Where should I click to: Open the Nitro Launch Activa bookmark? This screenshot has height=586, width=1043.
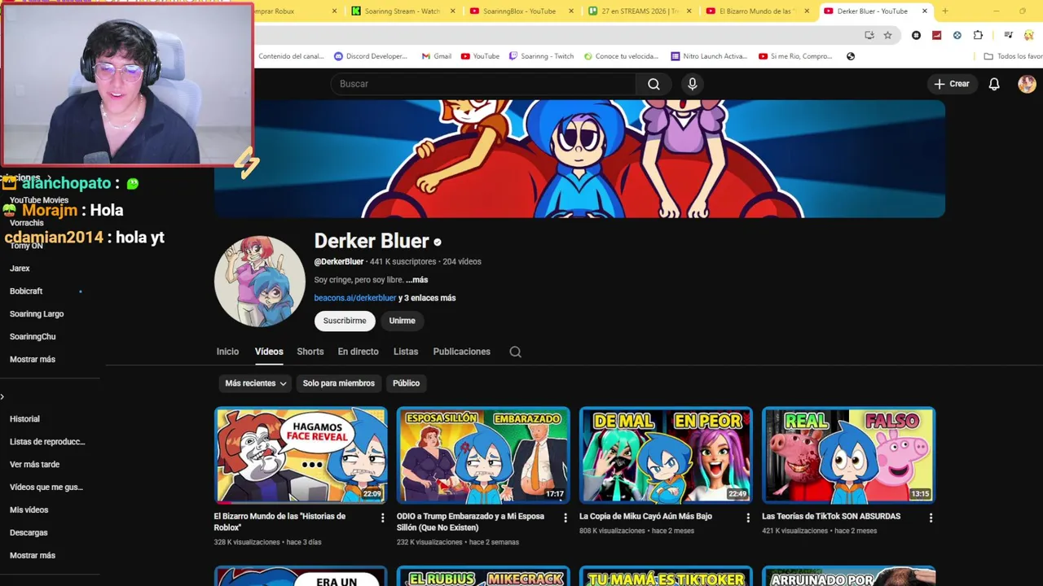(708, 56)
